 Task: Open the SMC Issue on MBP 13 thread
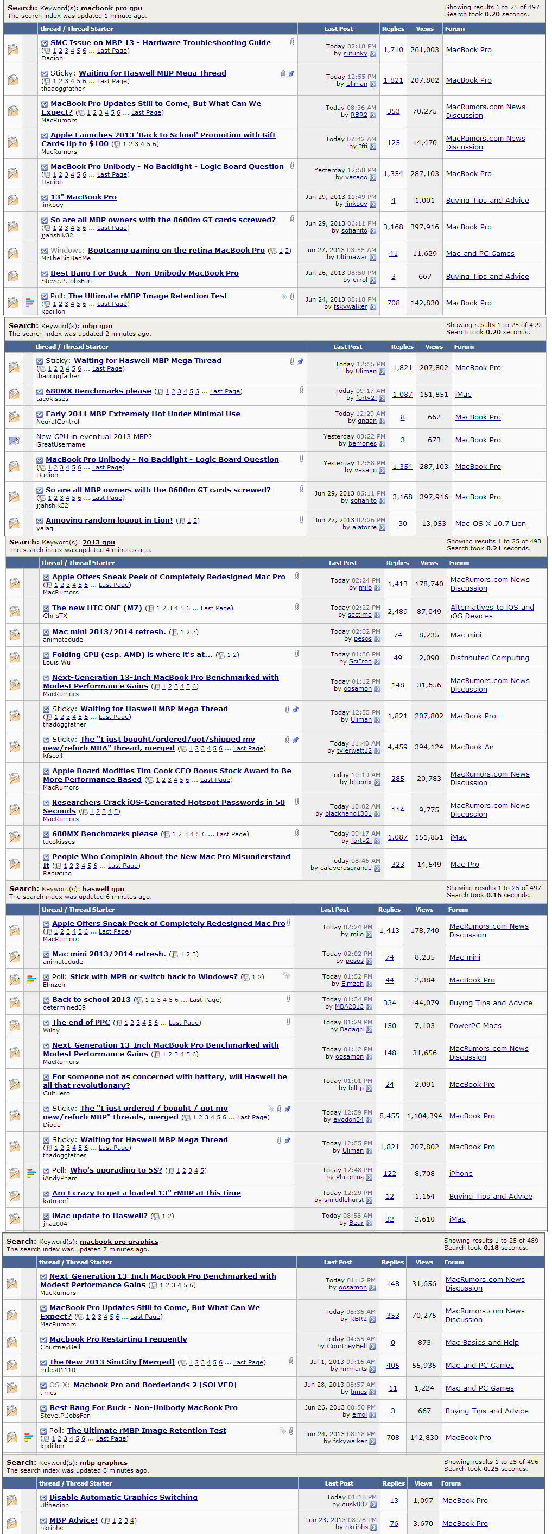tap(161, 43)
